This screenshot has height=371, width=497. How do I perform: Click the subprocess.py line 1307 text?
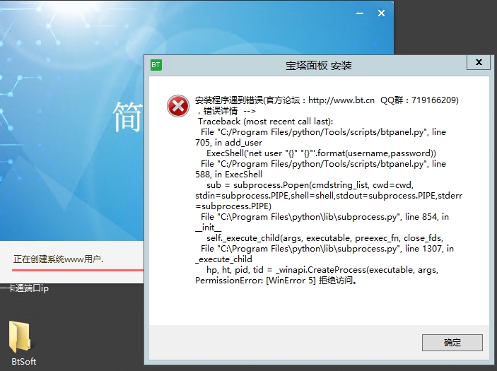pyautogui.click(x=327, y=249)
